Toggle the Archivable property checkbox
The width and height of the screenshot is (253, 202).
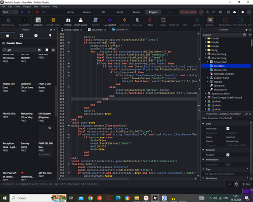coord(228,129)
